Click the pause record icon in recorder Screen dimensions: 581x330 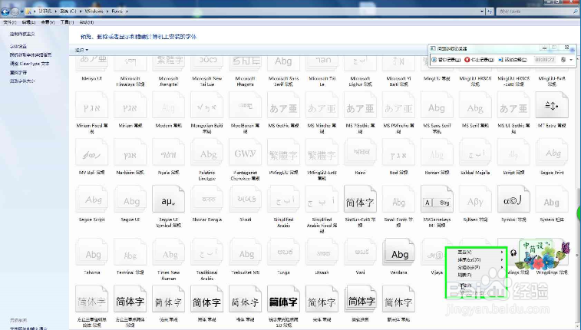[434, 60]
